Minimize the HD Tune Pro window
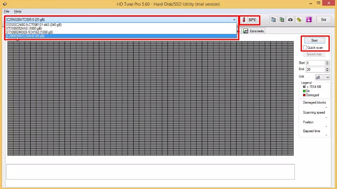The height and width of the screenshot is (189, 337). (311, 4)
